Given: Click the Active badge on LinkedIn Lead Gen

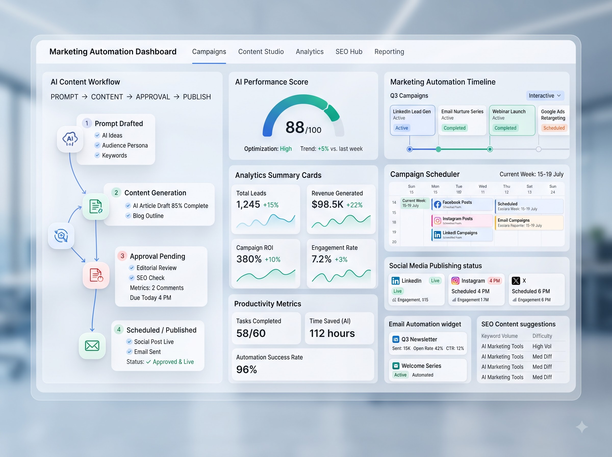Looking at the screenshot, I should [402, 128].
